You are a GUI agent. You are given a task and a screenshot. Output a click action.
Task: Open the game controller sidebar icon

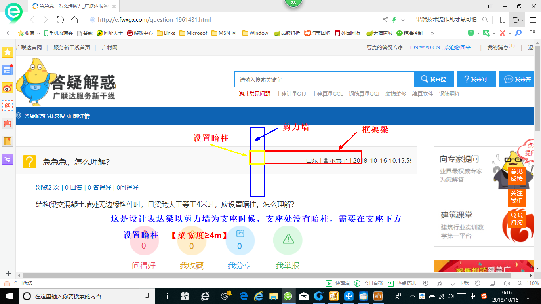point(8,123)
